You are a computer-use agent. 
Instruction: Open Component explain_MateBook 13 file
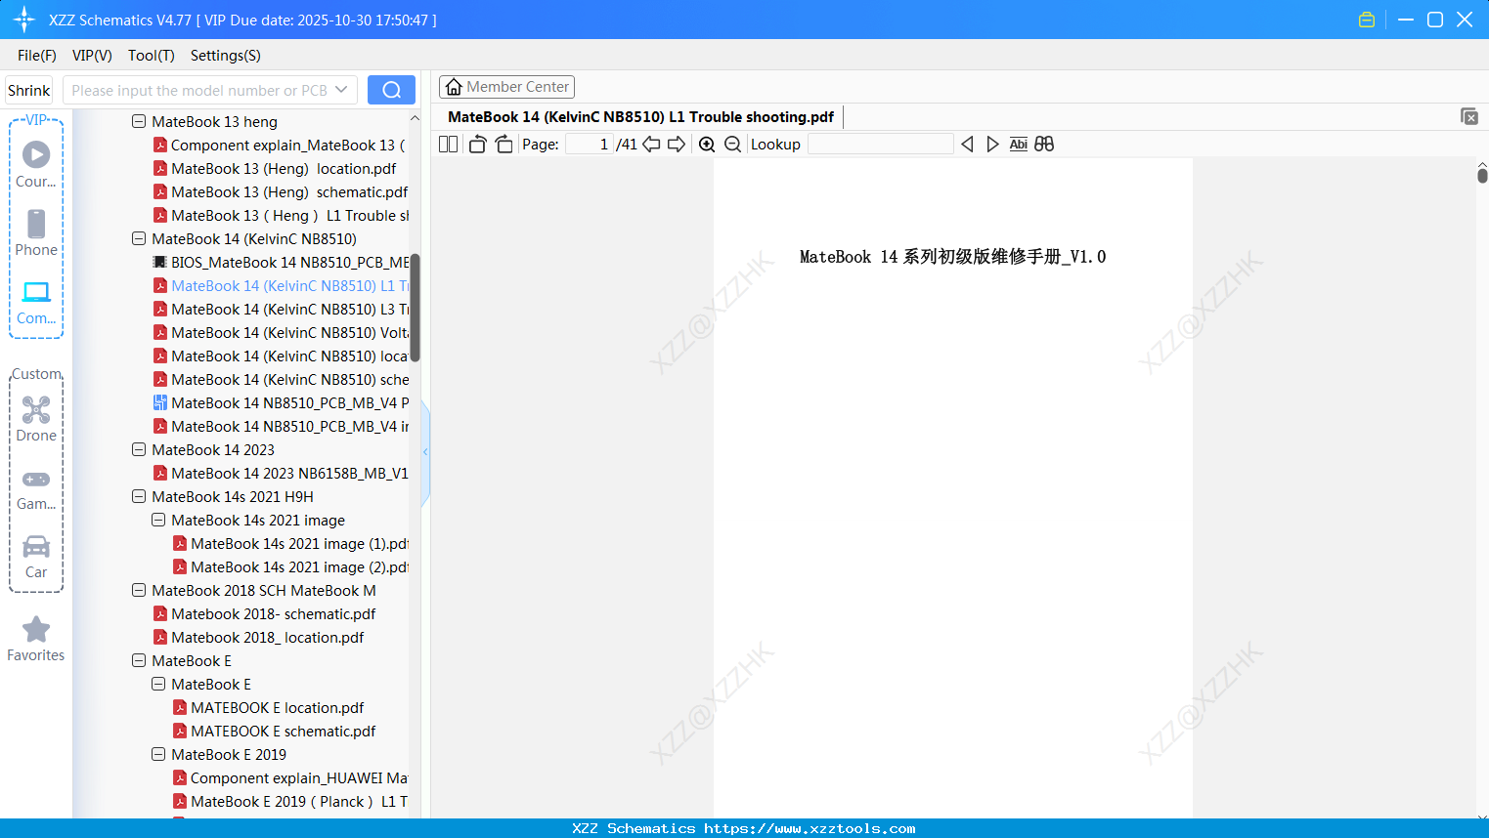coord(279,146)
